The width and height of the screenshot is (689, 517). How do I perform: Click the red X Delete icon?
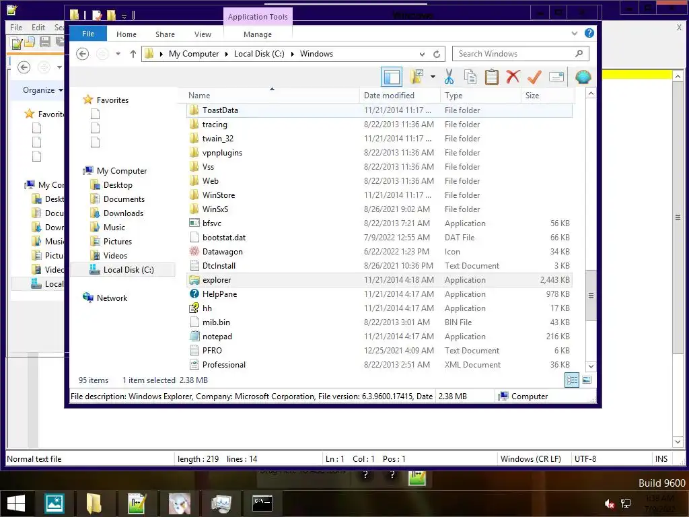[513, 77]
